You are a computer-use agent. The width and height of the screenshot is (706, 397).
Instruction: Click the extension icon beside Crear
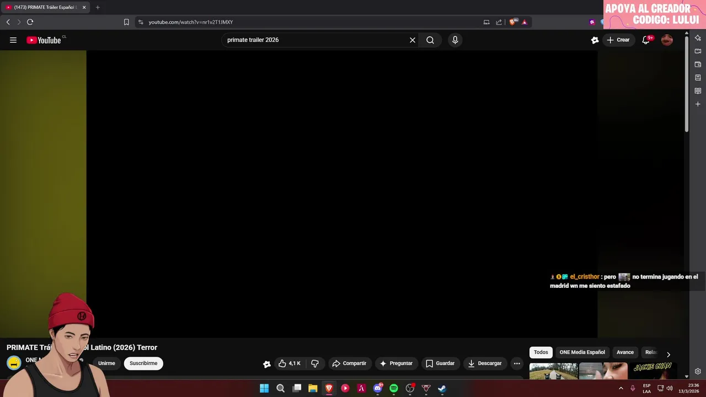click(595, 40)
